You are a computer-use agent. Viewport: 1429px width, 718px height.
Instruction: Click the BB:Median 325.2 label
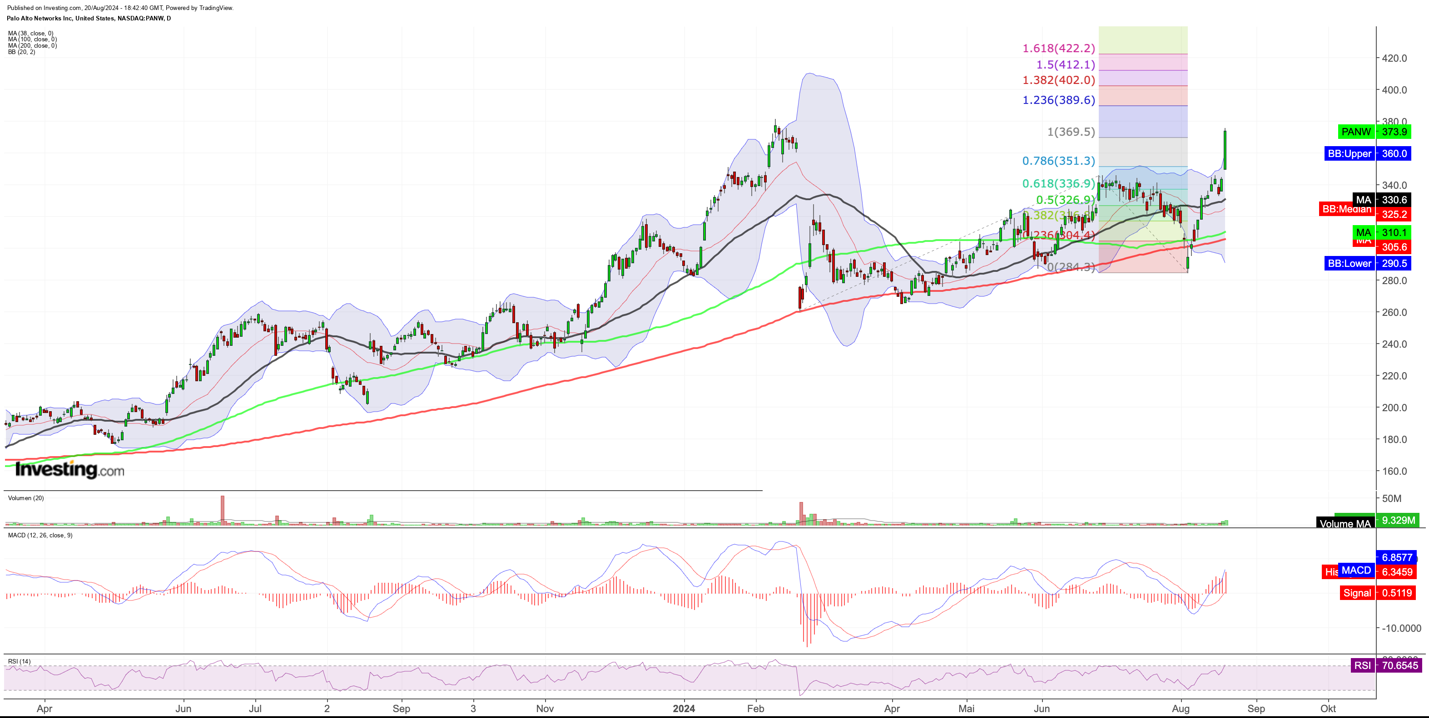[1364, 212]
